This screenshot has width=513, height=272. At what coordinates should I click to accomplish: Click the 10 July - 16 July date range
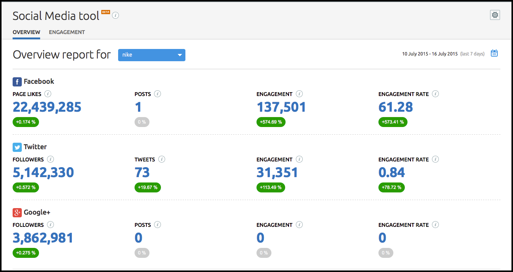(430, 54)
